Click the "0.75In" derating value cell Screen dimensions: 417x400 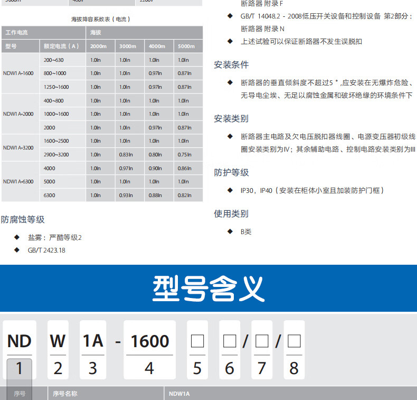pos(184,154)
